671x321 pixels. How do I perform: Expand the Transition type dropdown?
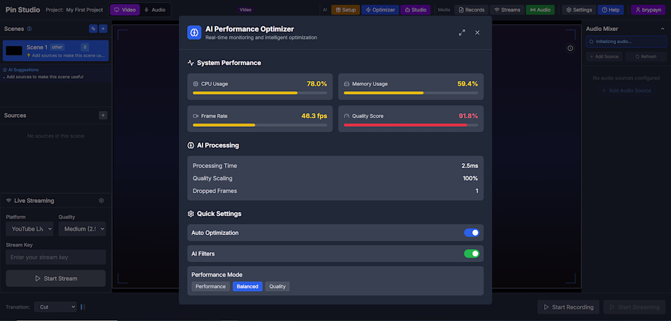pyautogui.click(x=56, y=307)
